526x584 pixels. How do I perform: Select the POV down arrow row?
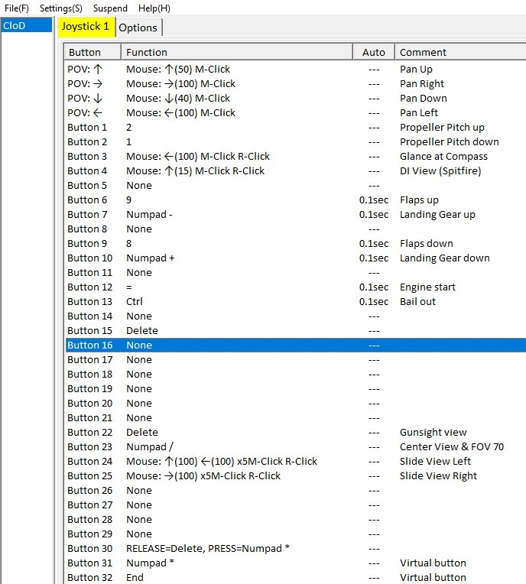click(x=296, y=99)
